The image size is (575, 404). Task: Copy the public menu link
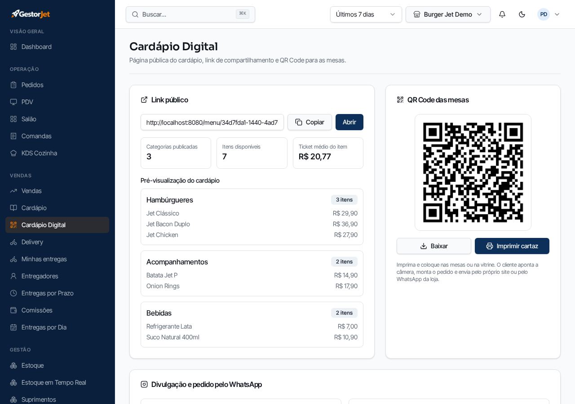tap(310, 122)
